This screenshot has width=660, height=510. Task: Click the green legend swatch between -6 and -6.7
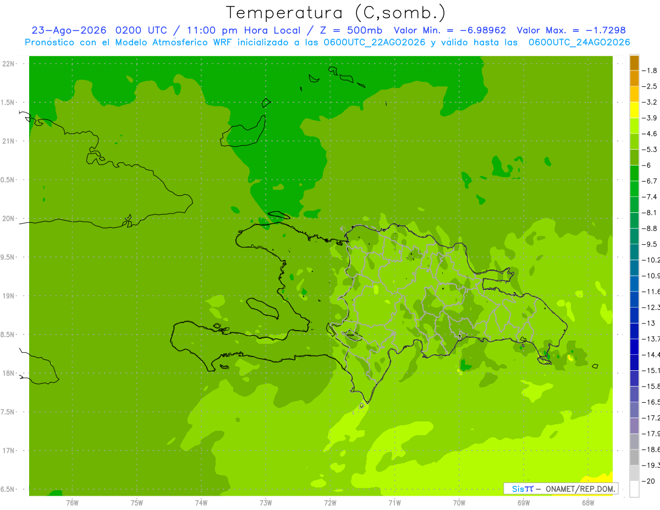[634, 173]
